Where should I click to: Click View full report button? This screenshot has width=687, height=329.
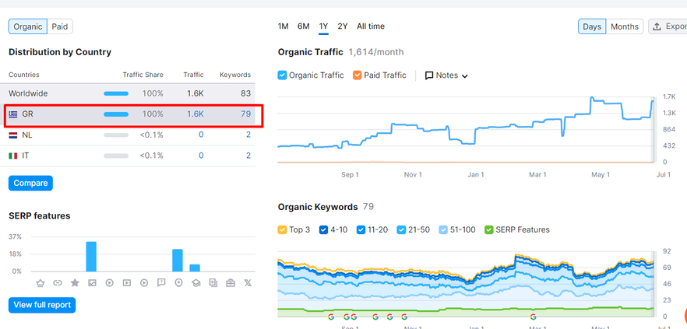(x=42, y=305)
